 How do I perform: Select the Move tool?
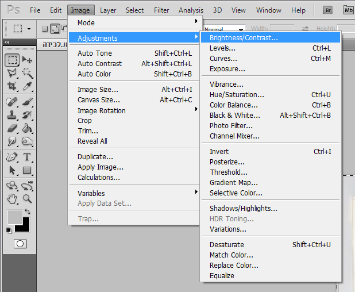tap(27, 60)
